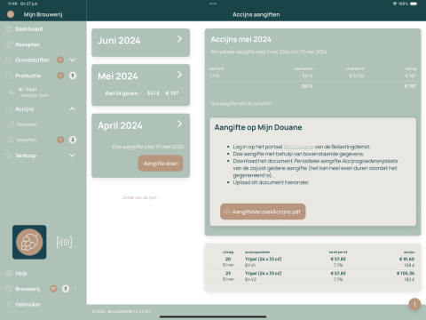Image resolution: width=426 pixels, height=320 pixels.
Task: Open Recepten menu item
Action: [x=28, y=44]
